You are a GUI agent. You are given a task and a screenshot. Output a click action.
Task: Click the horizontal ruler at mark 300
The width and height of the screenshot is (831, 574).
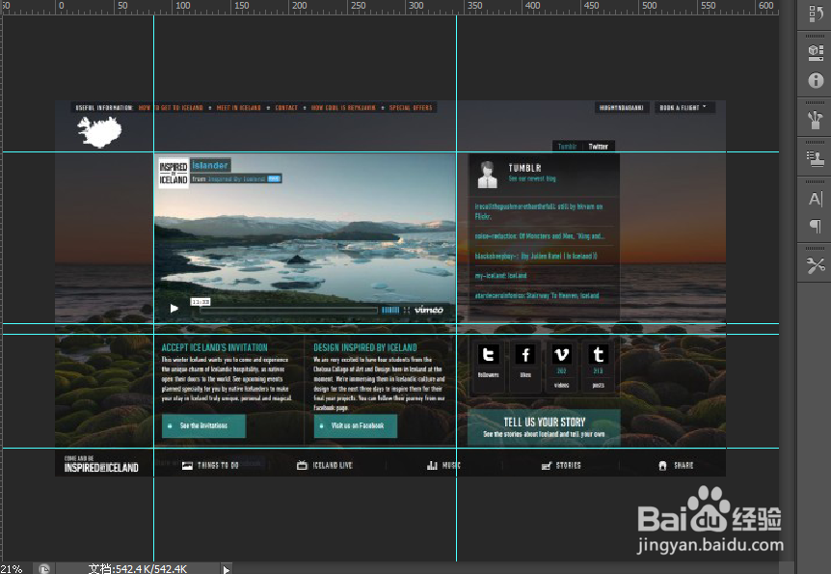tap(416, 7)
